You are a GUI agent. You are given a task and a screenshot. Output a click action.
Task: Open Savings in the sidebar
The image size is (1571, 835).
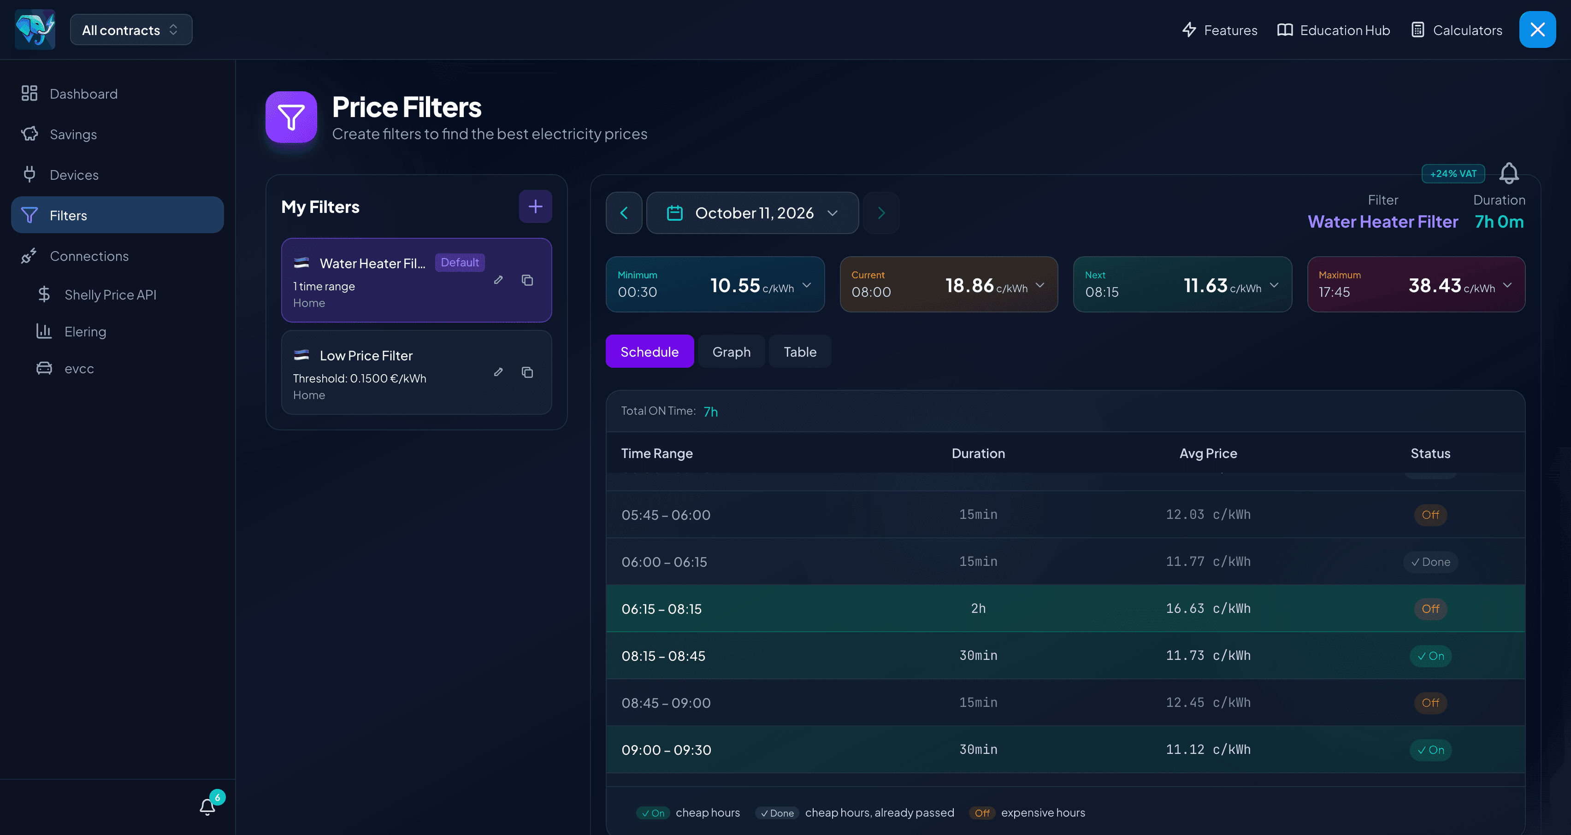click(117, 134)
